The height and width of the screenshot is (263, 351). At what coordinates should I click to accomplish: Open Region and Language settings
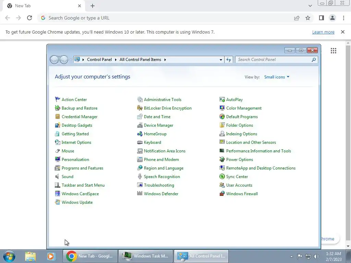click(x=164, y=168)
